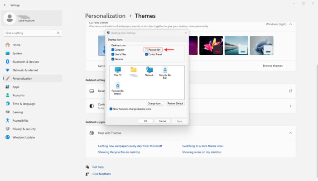Screen dimensions: 318x181
Task: Select the Recycle Bin (full) icon
Action: click(165, 70)
